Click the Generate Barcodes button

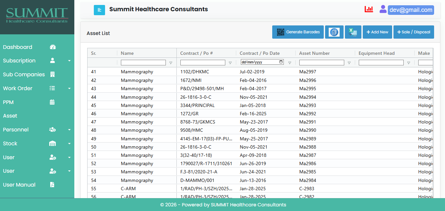[x=298, y=32]
